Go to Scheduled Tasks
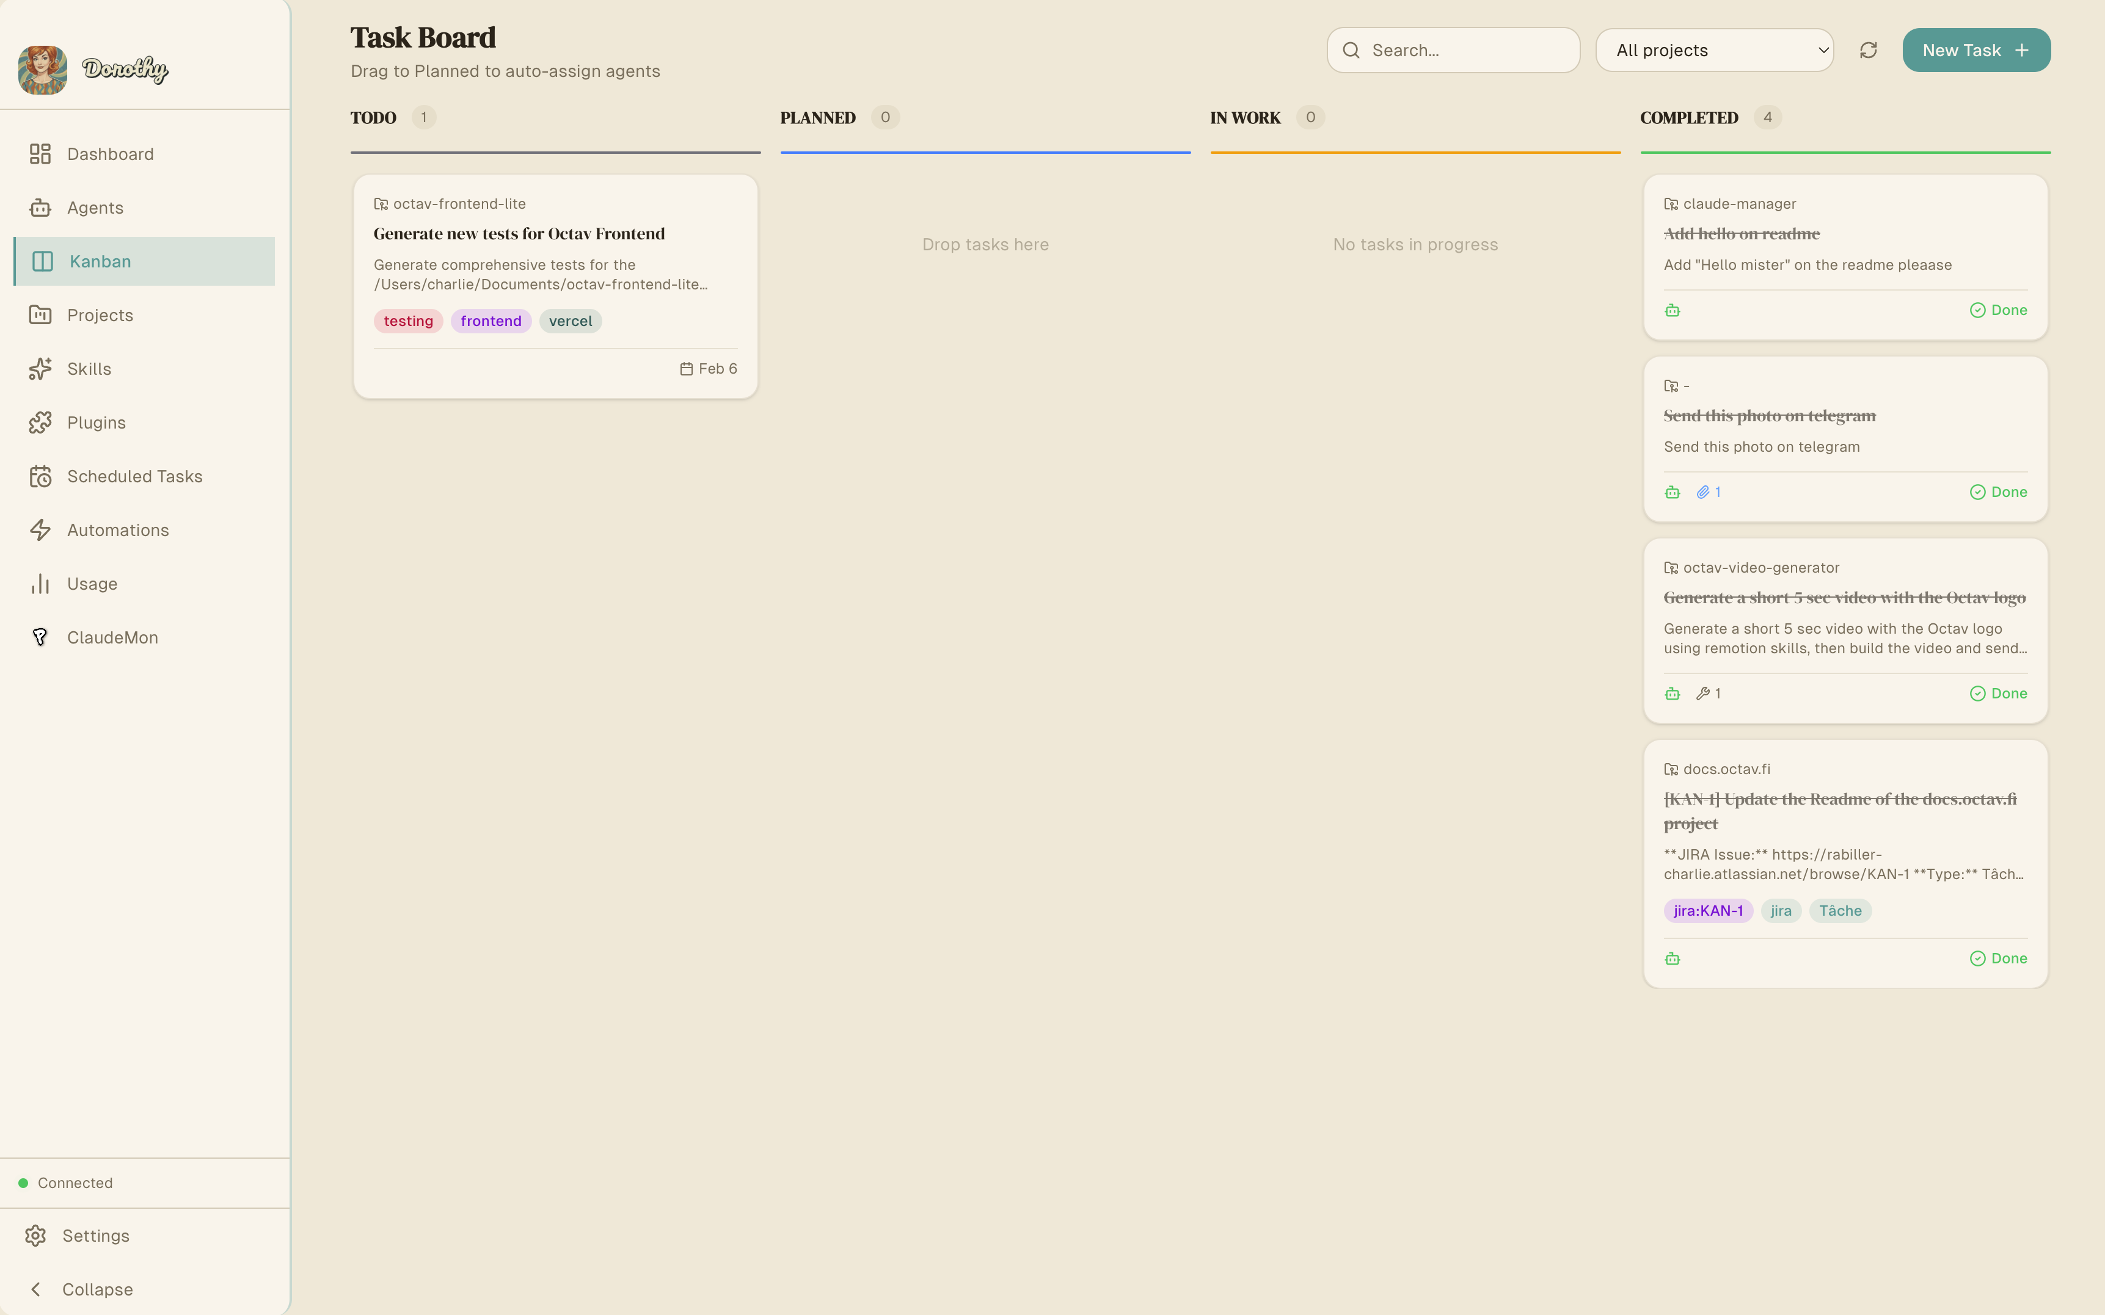Screen dimensions: 2105x1315 (x=134, y=477)
